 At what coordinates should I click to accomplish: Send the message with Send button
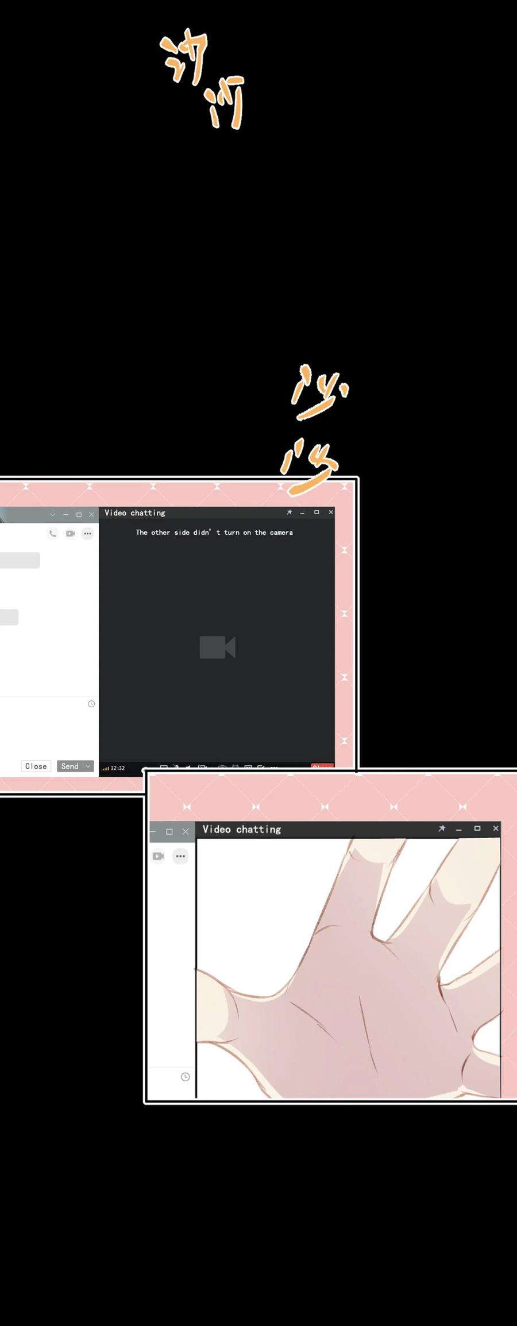click(x=70, y=766)
